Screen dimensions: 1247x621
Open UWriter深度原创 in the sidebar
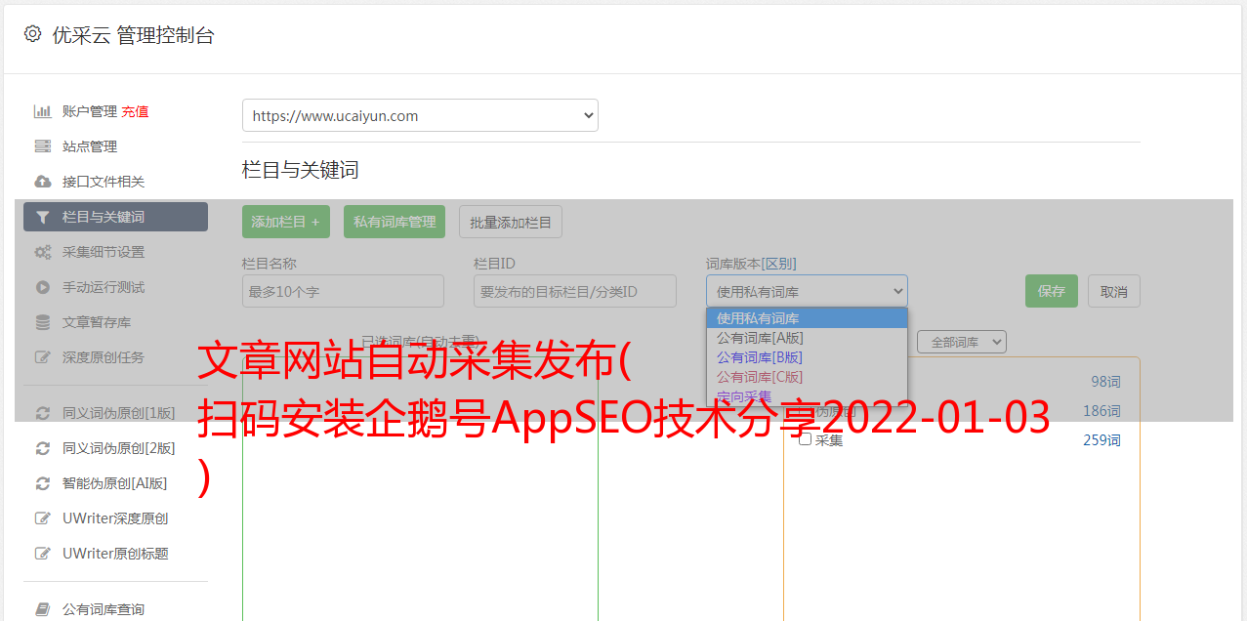tap(115, 518)
